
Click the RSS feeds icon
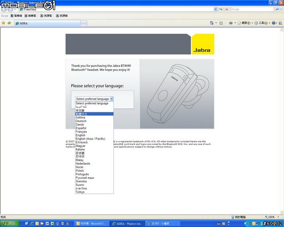[x=221, y=23]
